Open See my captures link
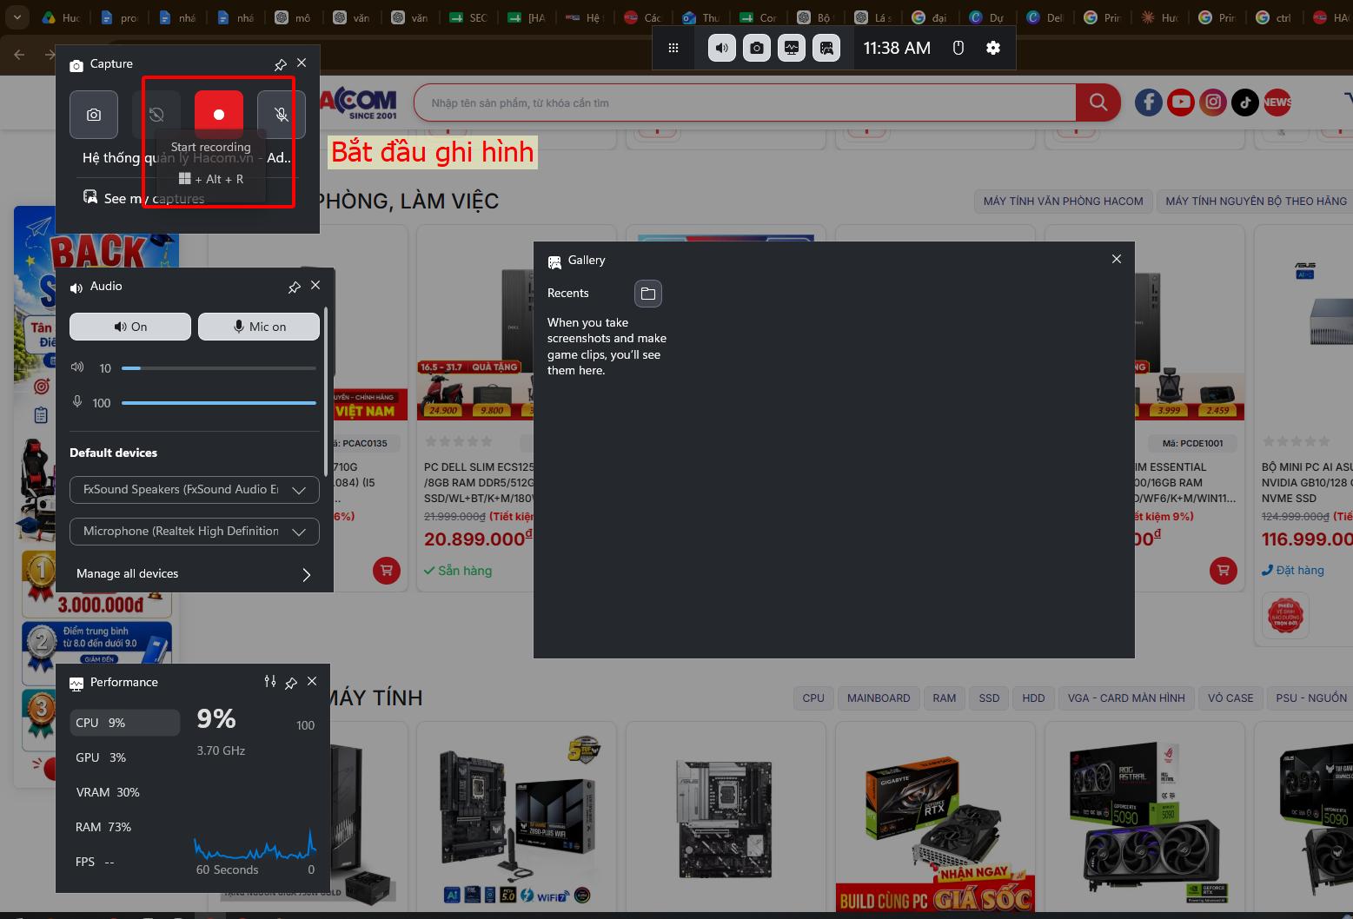Screen dimensions: 1353x919 pos(145,198)
